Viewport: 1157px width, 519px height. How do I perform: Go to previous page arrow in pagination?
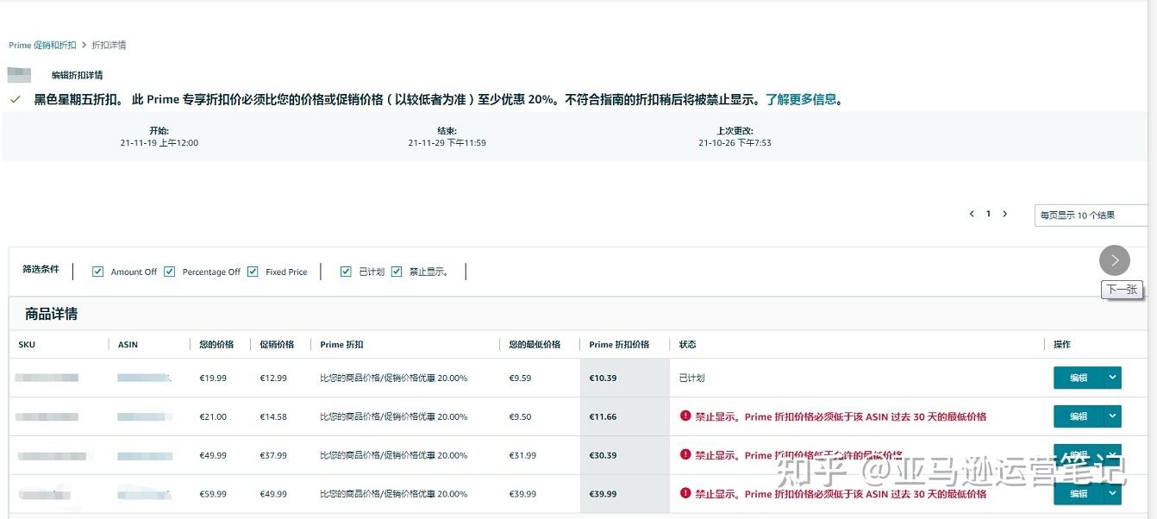tap(972, 214)
